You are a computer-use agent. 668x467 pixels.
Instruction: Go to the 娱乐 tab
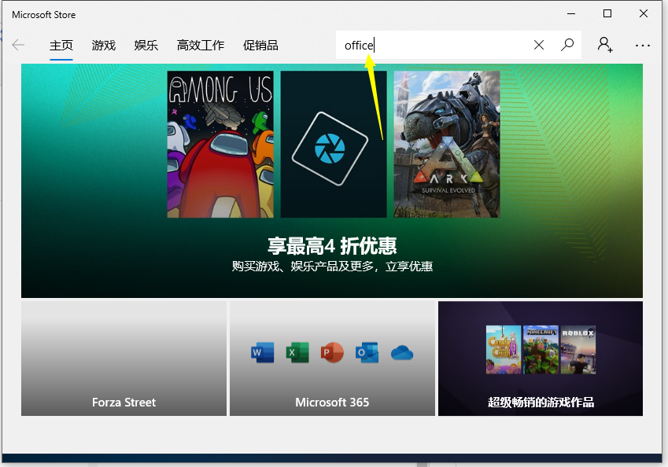146,46
